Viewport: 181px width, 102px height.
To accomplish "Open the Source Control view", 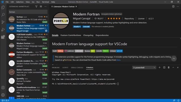I will point(3,22).
